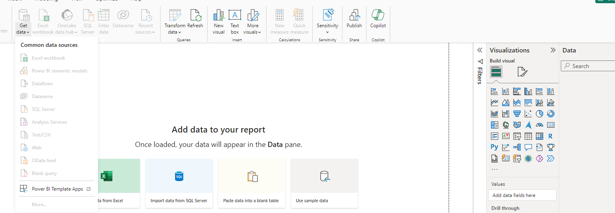This screenshot has height=213, width=615.
Task: Select the Gauge visual
Action: [540, 125]
